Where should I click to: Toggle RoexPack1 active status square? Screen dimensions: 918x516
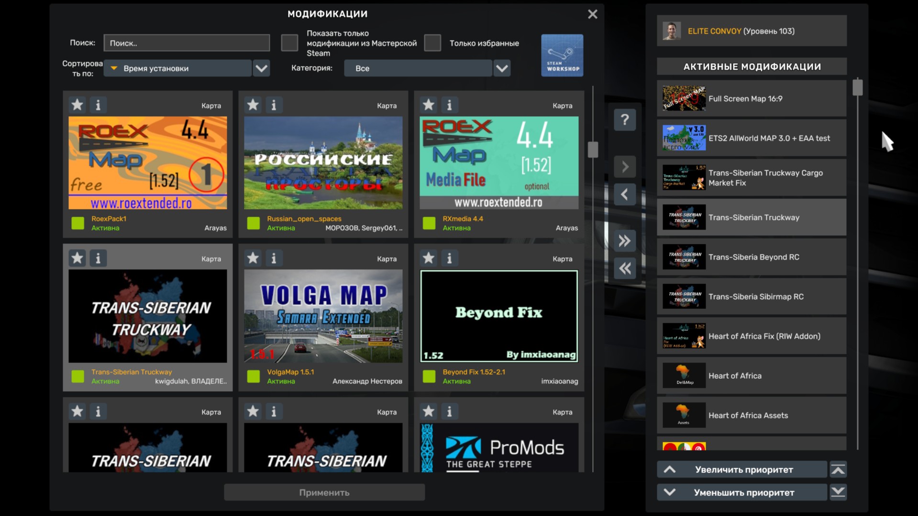[x=77, y=223]
